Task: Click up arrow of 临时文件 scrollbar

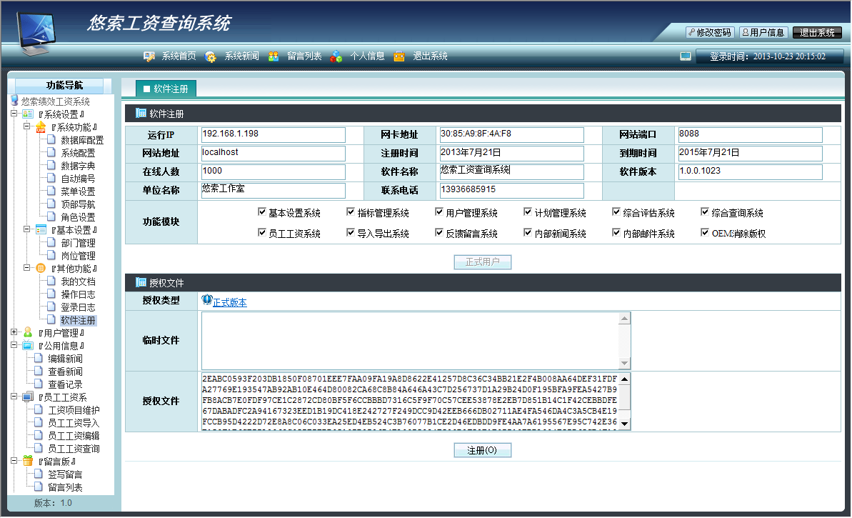Action: (625, 319)
